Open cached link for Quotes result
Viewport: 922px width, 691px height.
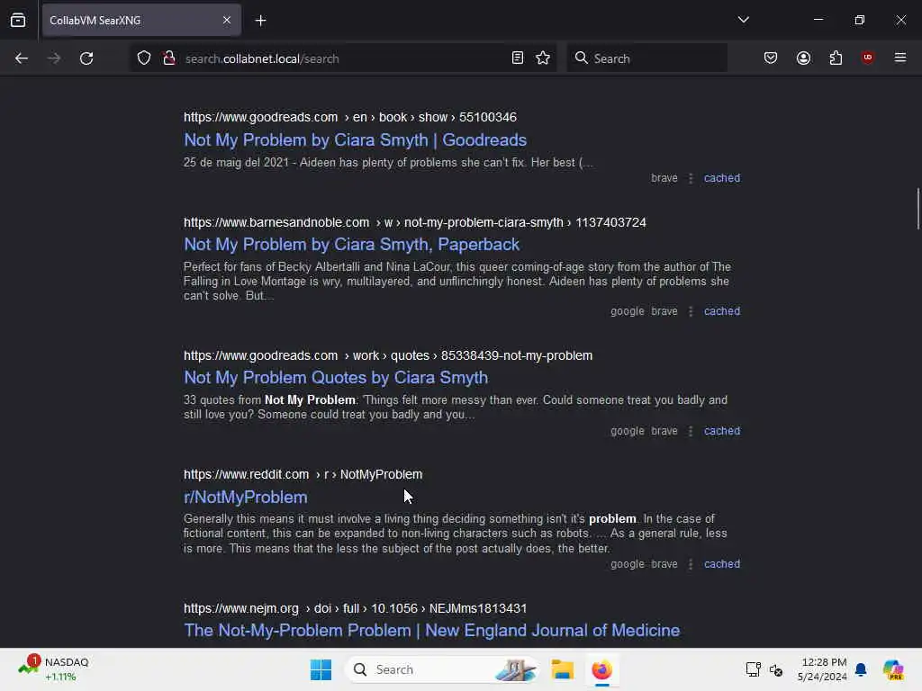point(722,431)
